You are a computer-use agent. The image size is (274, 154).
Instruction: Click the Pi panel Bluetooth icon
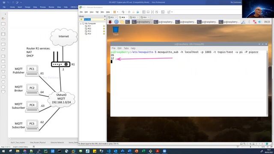pos(249,22)
